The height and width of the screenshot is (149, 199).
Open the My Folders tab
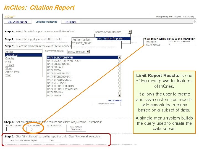70,22
